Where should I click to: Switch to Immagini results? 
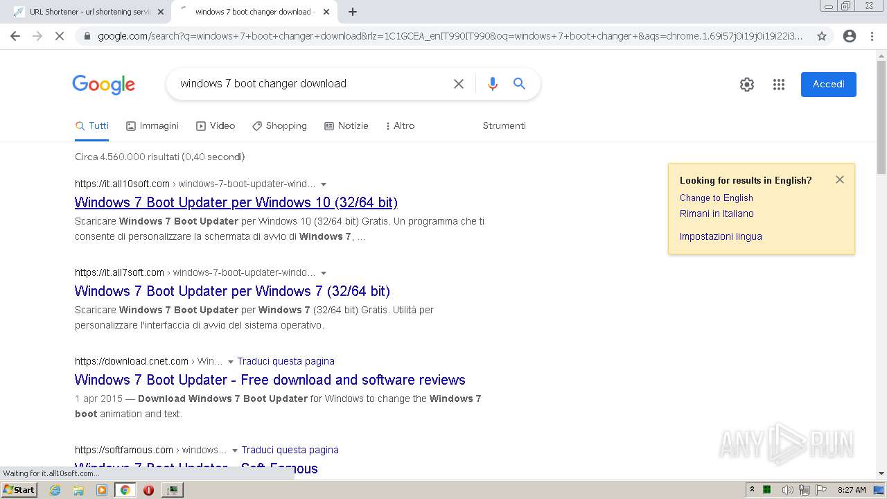coord(152,126)
